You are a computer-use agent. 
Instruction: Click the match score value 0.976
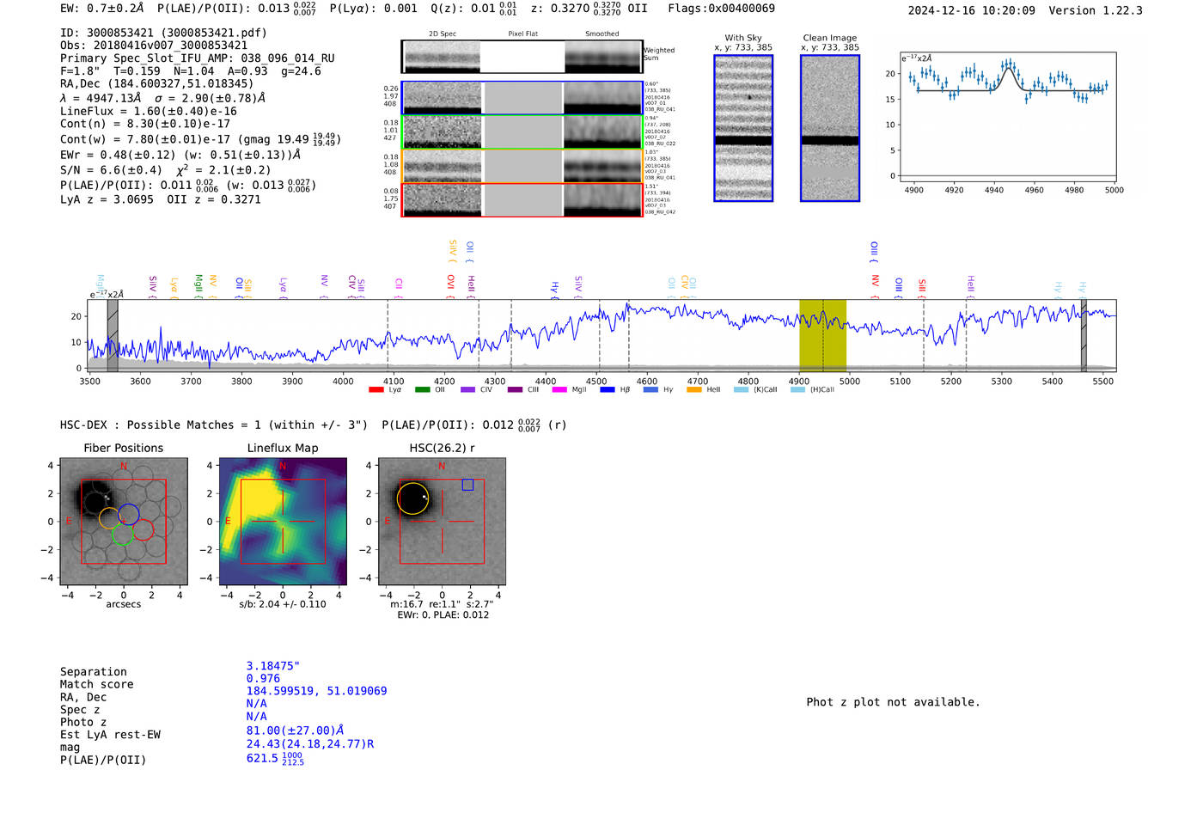(263, 679)
